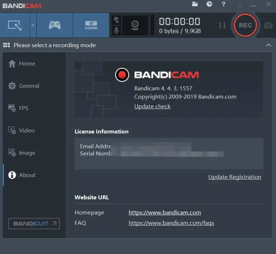Viewport: 276px width, 254px height.
Task: Open output folder icon in title bar
Action: pos(195,4)
